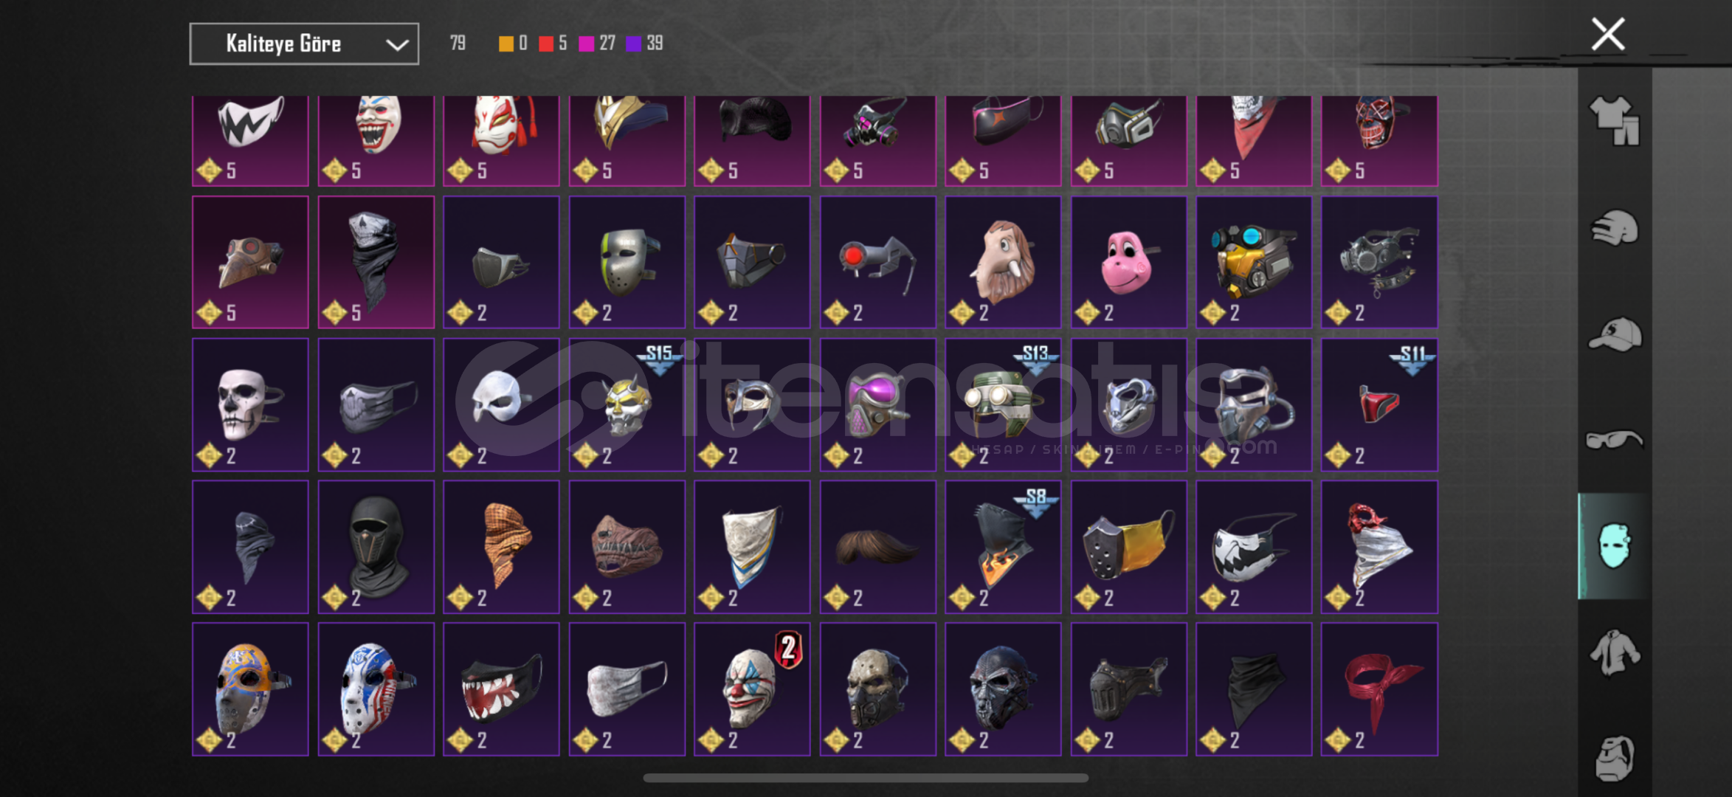The height and width of the screenshot is (797, 1732).
Task: Expand sort options via chevron arrow
Action: tap(397, 45)
